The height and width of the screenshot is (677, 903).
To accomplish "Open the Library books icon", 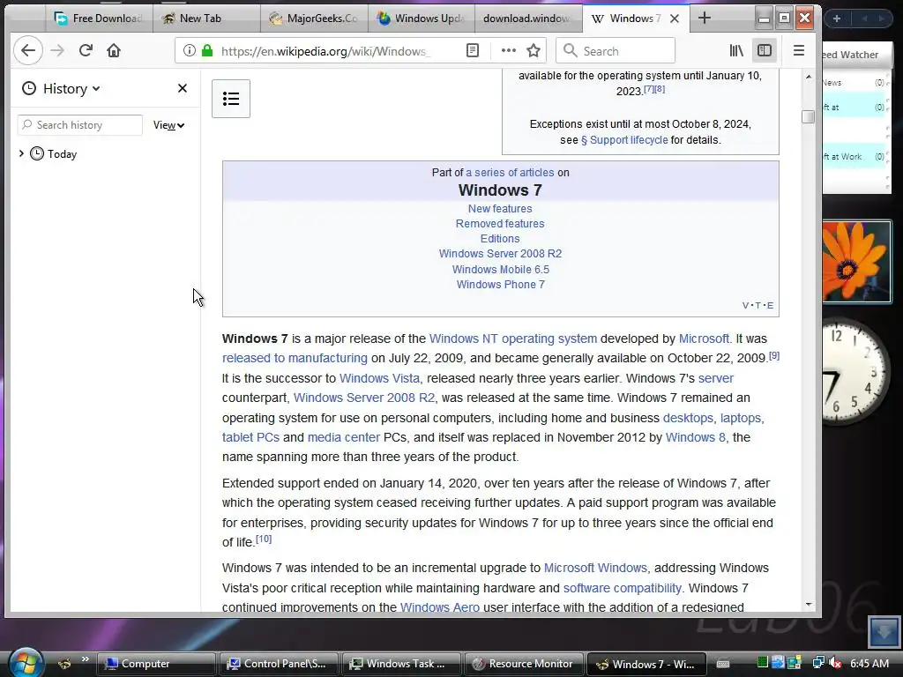I will pos(736,50).
